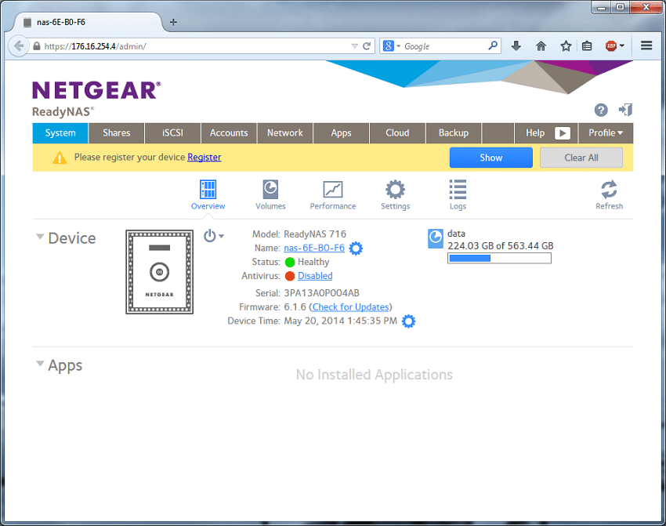Bookmark this page with the star icon
The width and height of the screenshot is (666, 526).
566,46
